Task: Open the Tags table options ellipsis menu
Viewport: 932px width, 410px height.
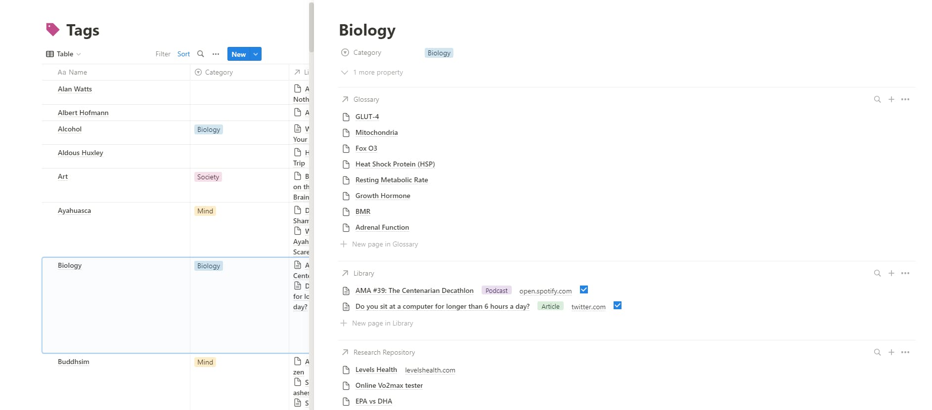Action: (216, 54)
